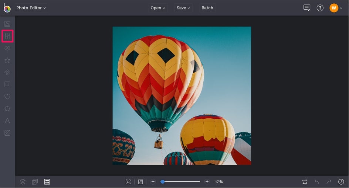Screen dimensions: 349x188
Task: Open the Effects star icon
Action: (7, 60)
